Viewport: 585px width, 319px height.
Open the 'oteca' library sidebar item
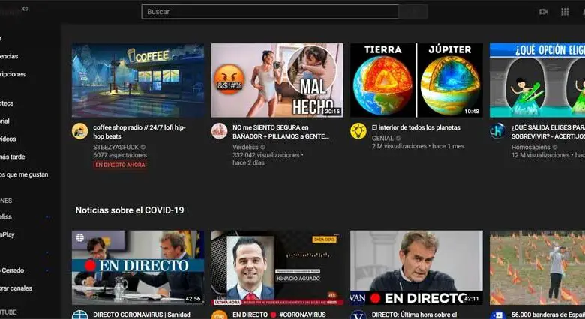(7, 103)
